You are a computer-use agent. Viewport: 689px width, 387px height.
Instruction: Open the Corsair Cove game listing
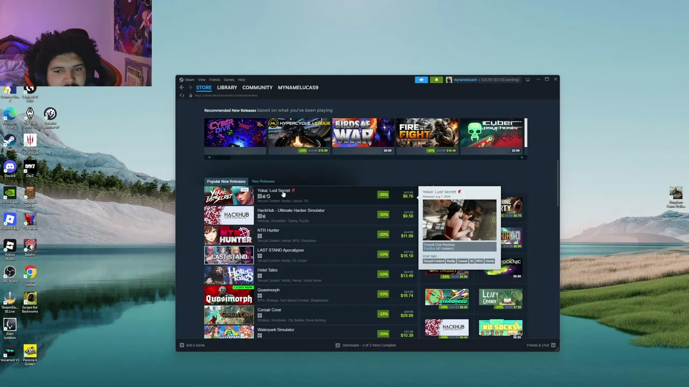310,314
